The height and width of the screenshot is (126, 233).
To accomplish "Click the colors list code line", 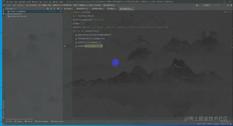I will pyautogui.click(x=120, y=27).
